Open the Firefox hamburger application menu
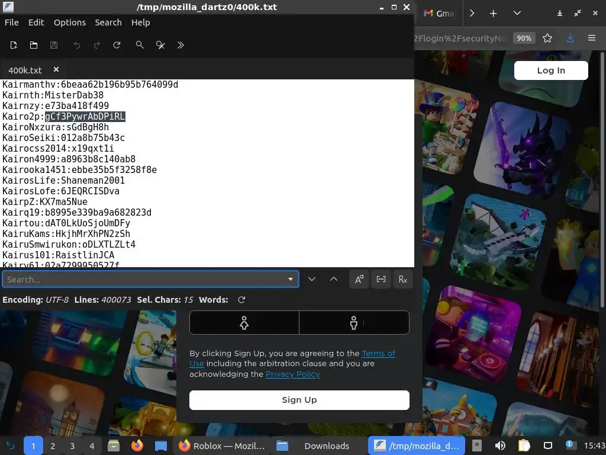 point(592,38)
